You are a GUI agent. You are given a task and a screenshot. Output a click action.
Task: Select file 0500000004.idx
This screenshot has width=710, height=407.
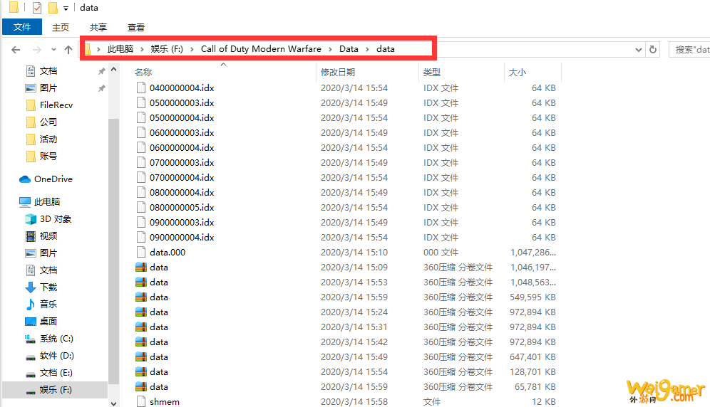point(182,117)
